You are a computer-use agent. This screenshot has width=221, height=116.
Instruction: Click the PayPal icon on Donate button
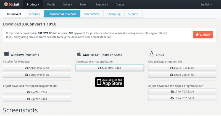(x=197, y=35)
